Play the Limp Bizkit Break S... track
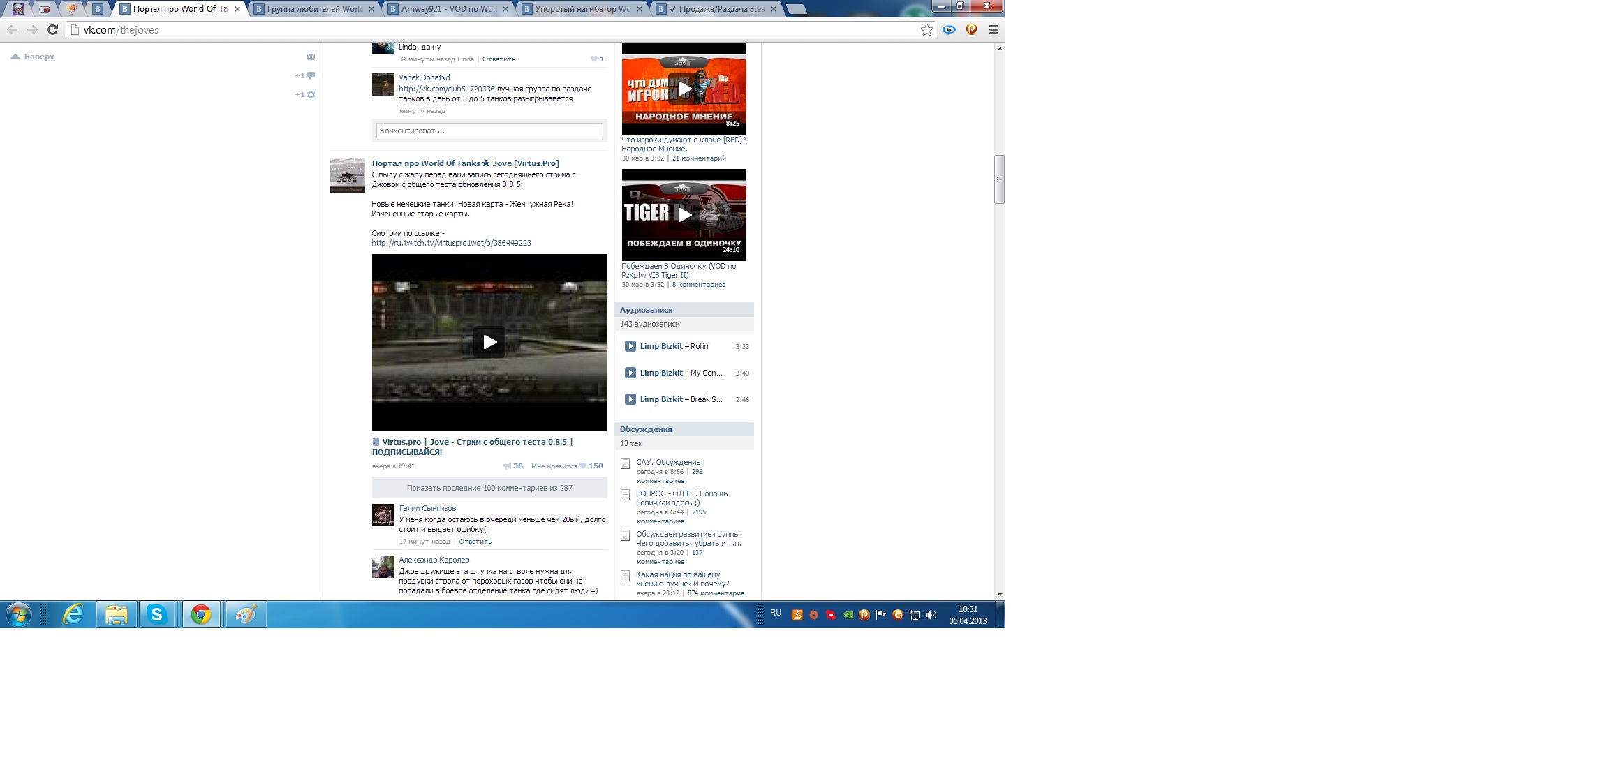The image size is (1617, 758). point(630,399)
